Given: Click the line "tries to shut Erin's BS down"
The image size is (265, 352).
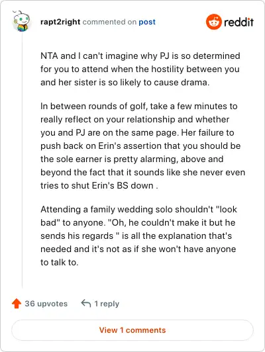Looking at the screenshot, I should (99, 186).
